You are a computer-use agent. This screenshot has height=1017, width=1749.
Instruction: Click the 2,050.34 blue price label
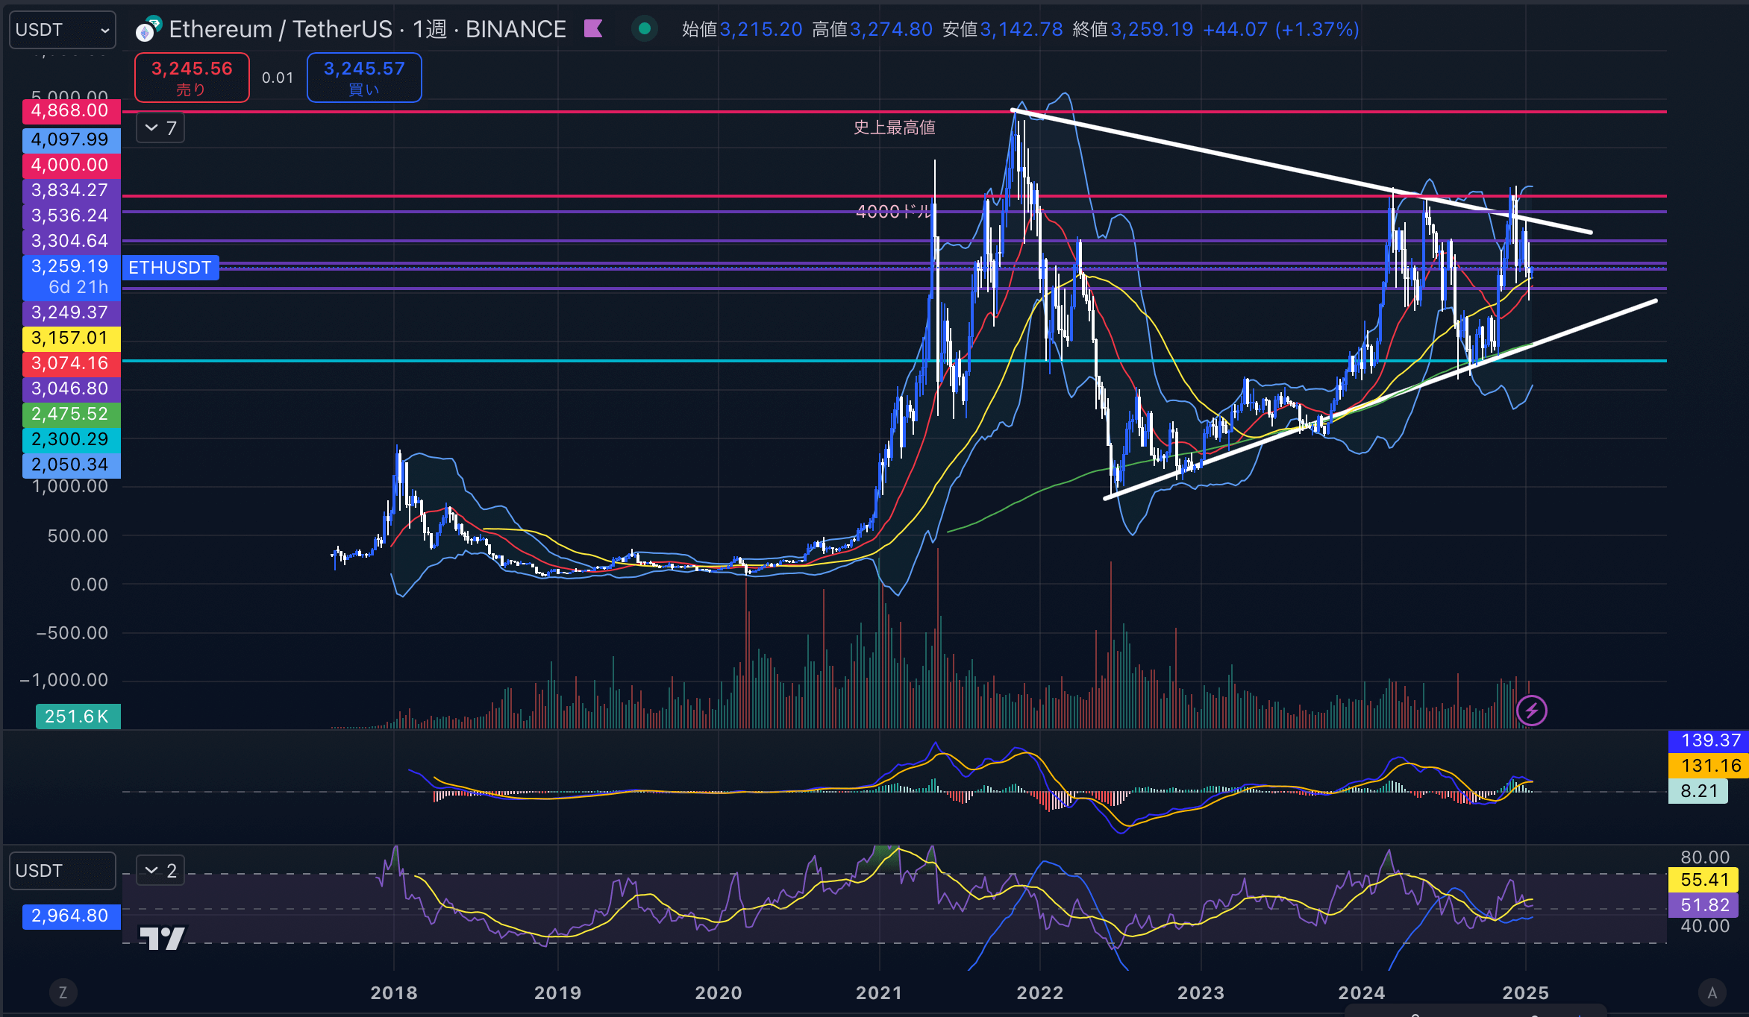(x=72, y=465)
